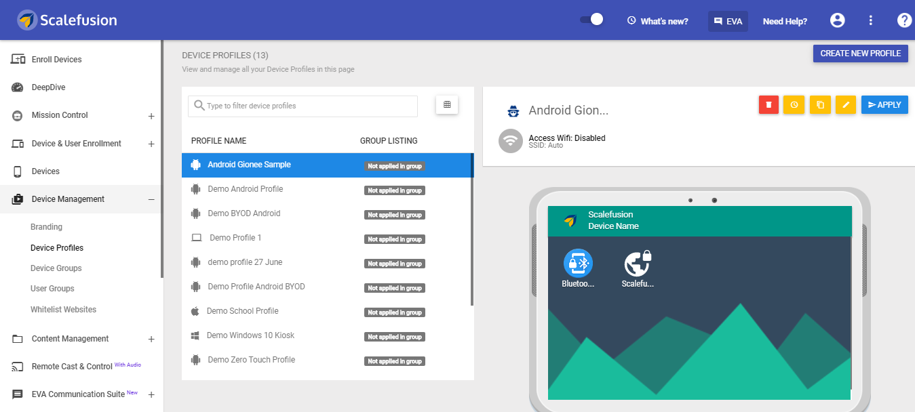The image size is (915, 412).
Task: Click the yellow clock schedule button
Action: pos(794,104)
